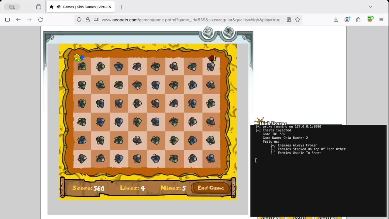Click the feather stone cube icon above the game
389x219 pixels.
pyautogui.click(x=208, y=33)
